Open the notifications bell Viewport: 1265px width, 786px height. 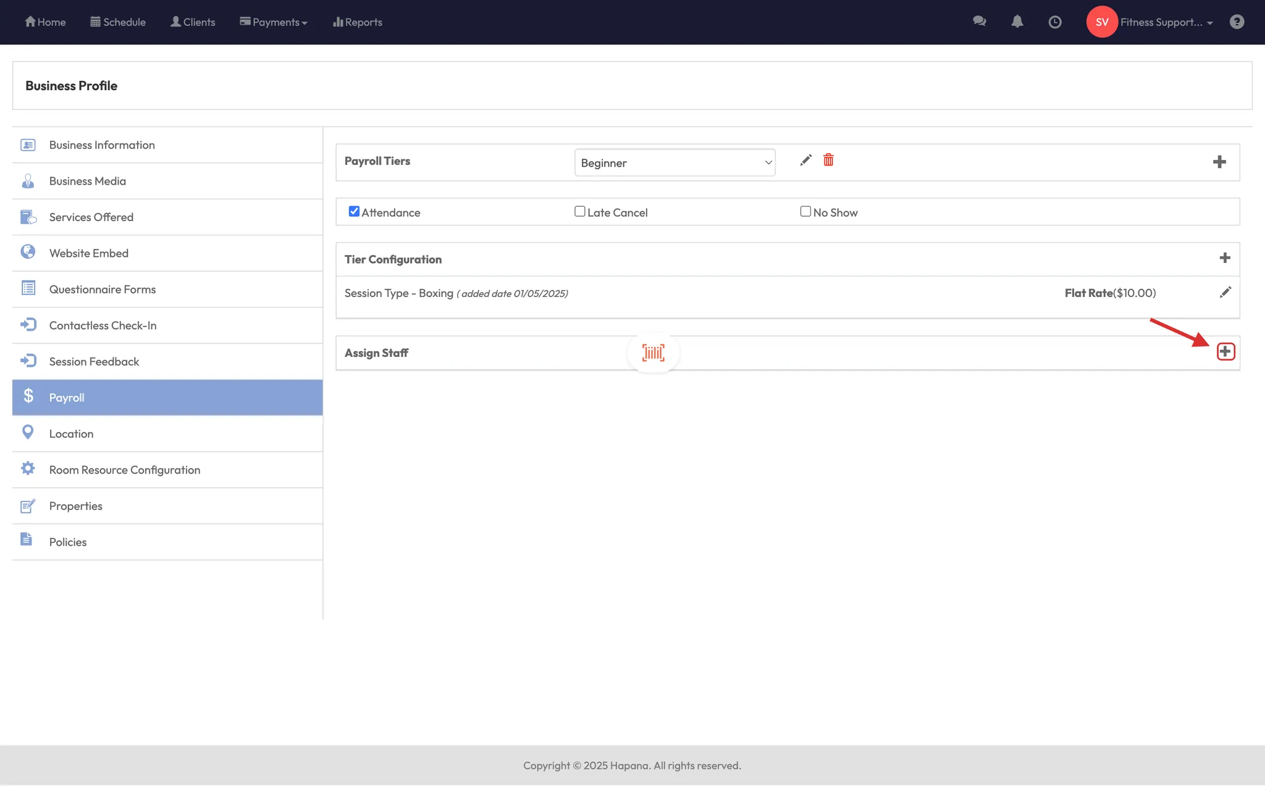tap(1017, 22)
